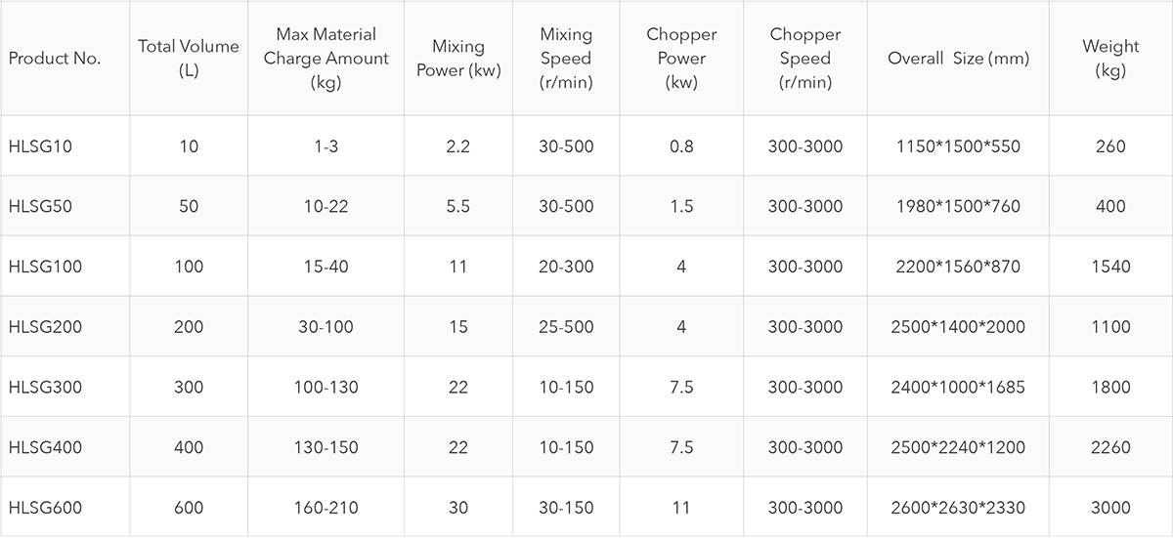The height and width of the screenshot is (538, 1173).
Task: Click the Chopper Speed (r/min) header
Action: click(x=805, y=59)
